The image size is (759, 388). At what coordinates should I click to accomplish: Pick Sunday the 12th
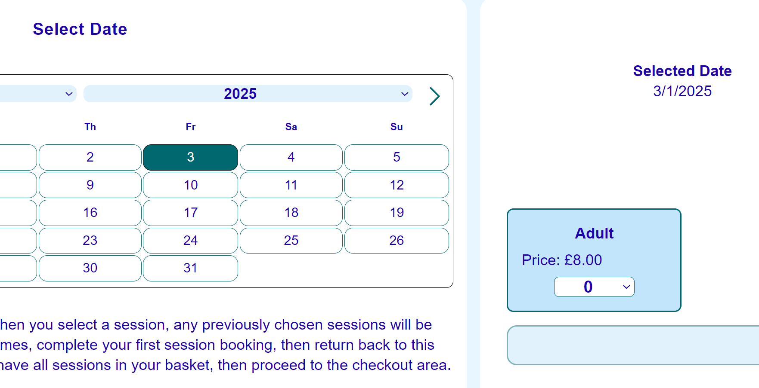point(397,185)
